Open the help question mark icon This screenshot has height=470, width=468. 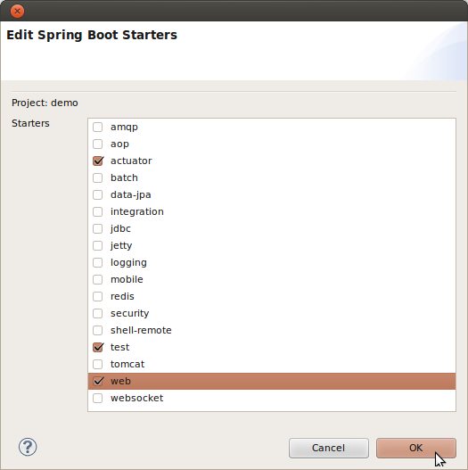pyautogui.click(x=28, y=447)
